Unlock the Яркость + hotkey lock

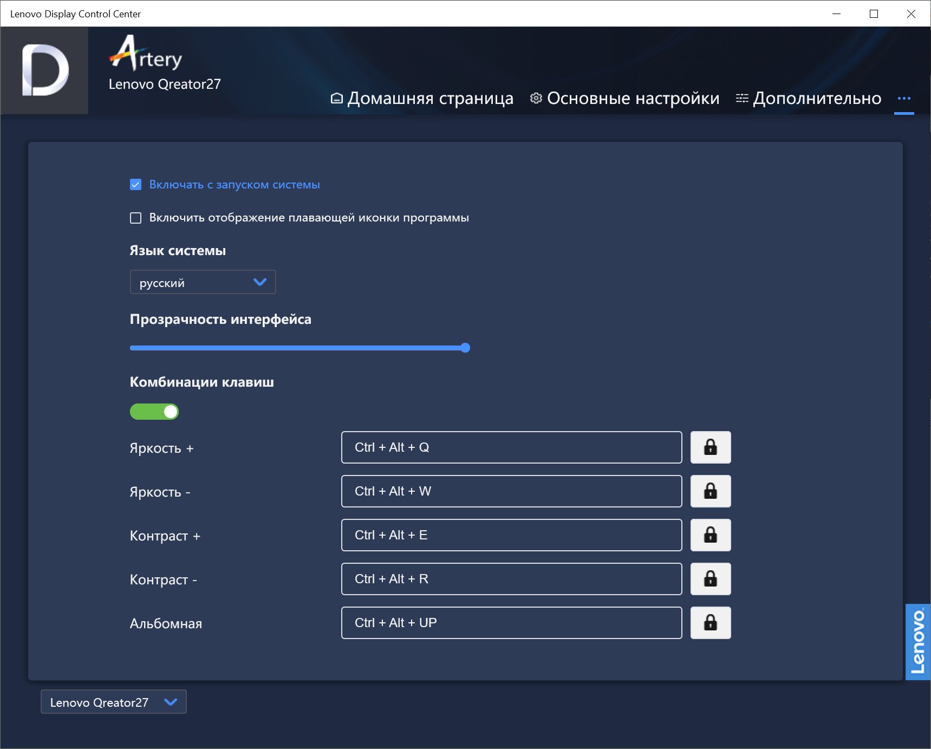click(711, 447)
